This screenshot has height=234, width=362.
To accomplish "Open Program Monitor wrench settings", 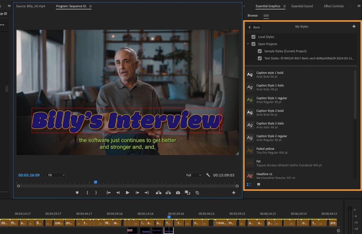I will [x=208, y=175].
